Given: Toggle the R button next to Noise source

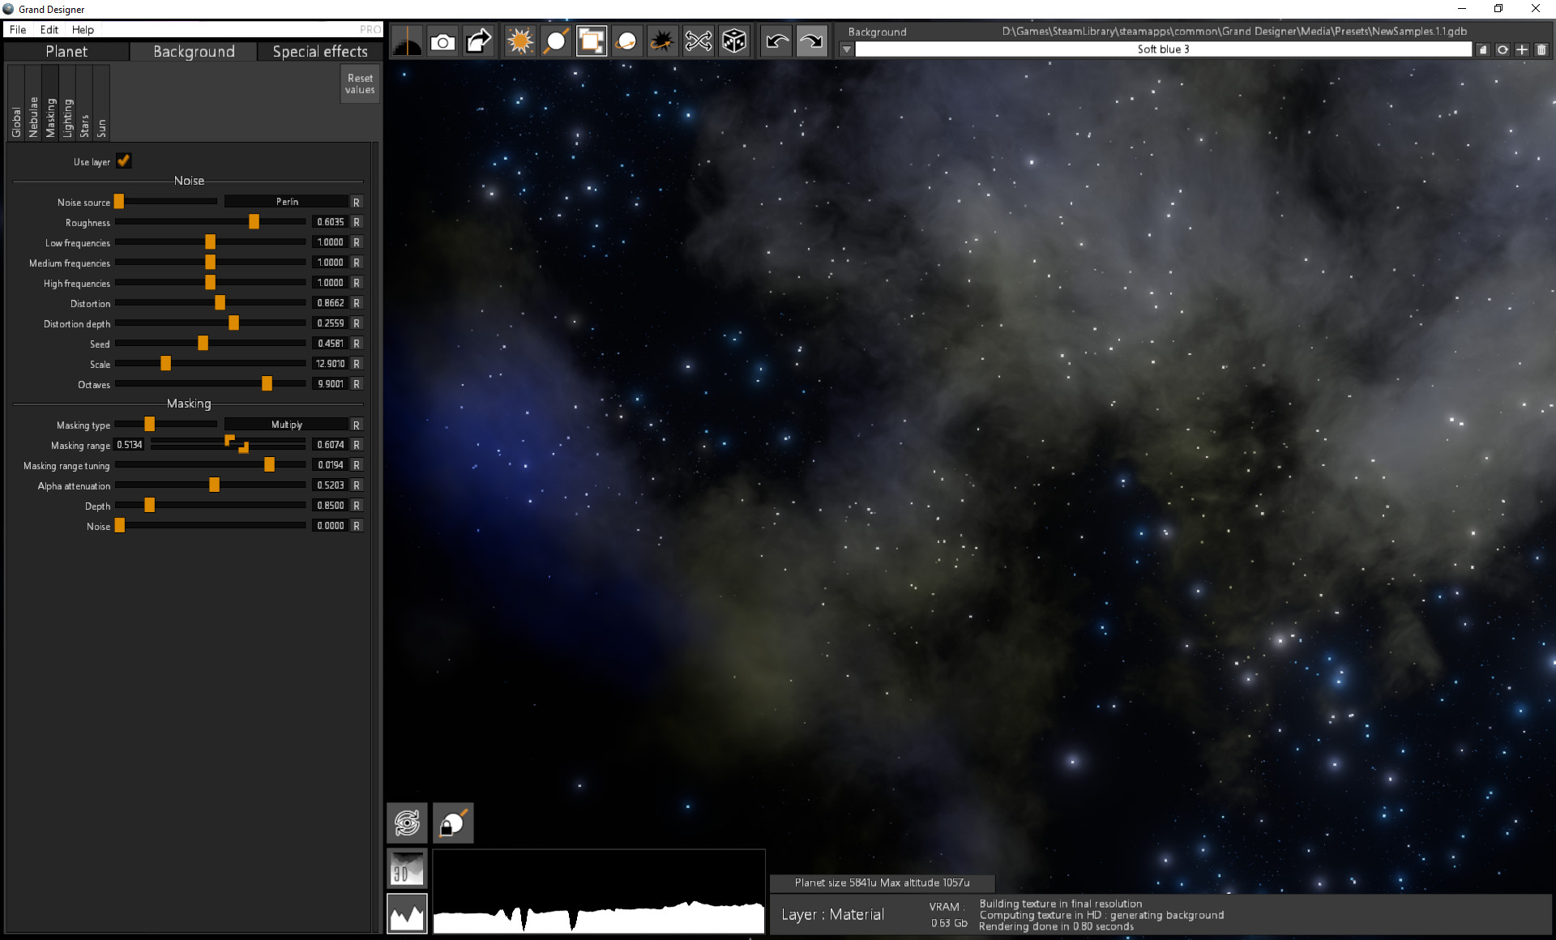Looking at the screenshot, I should click(x=357, y=202).
